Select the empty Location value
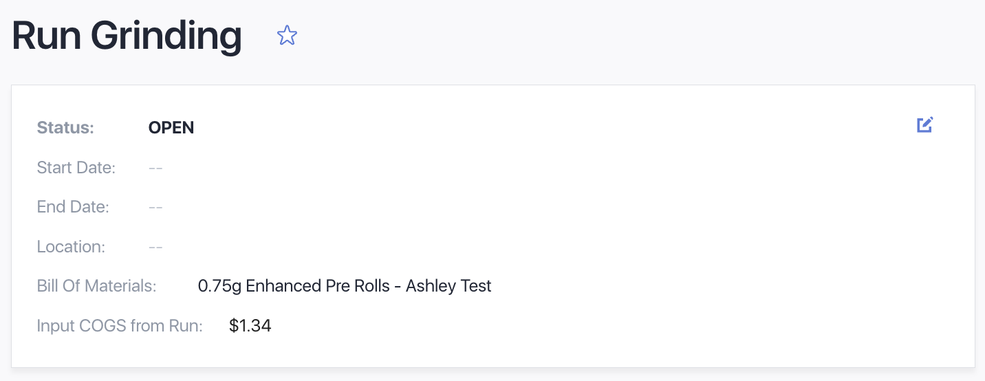Screen dimensions: 985x381 coord(155,246)
